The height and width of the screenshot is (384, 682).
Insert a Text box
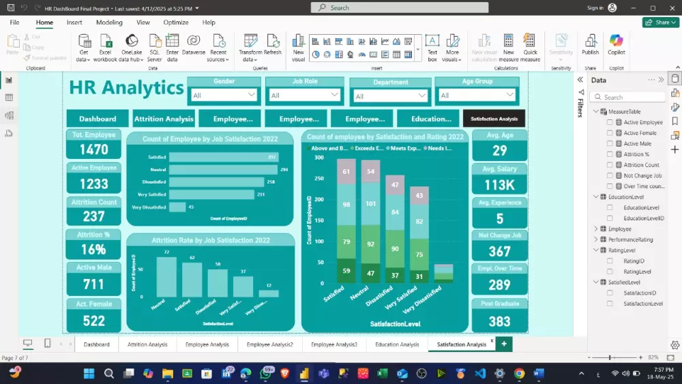[x=432, y=48]
